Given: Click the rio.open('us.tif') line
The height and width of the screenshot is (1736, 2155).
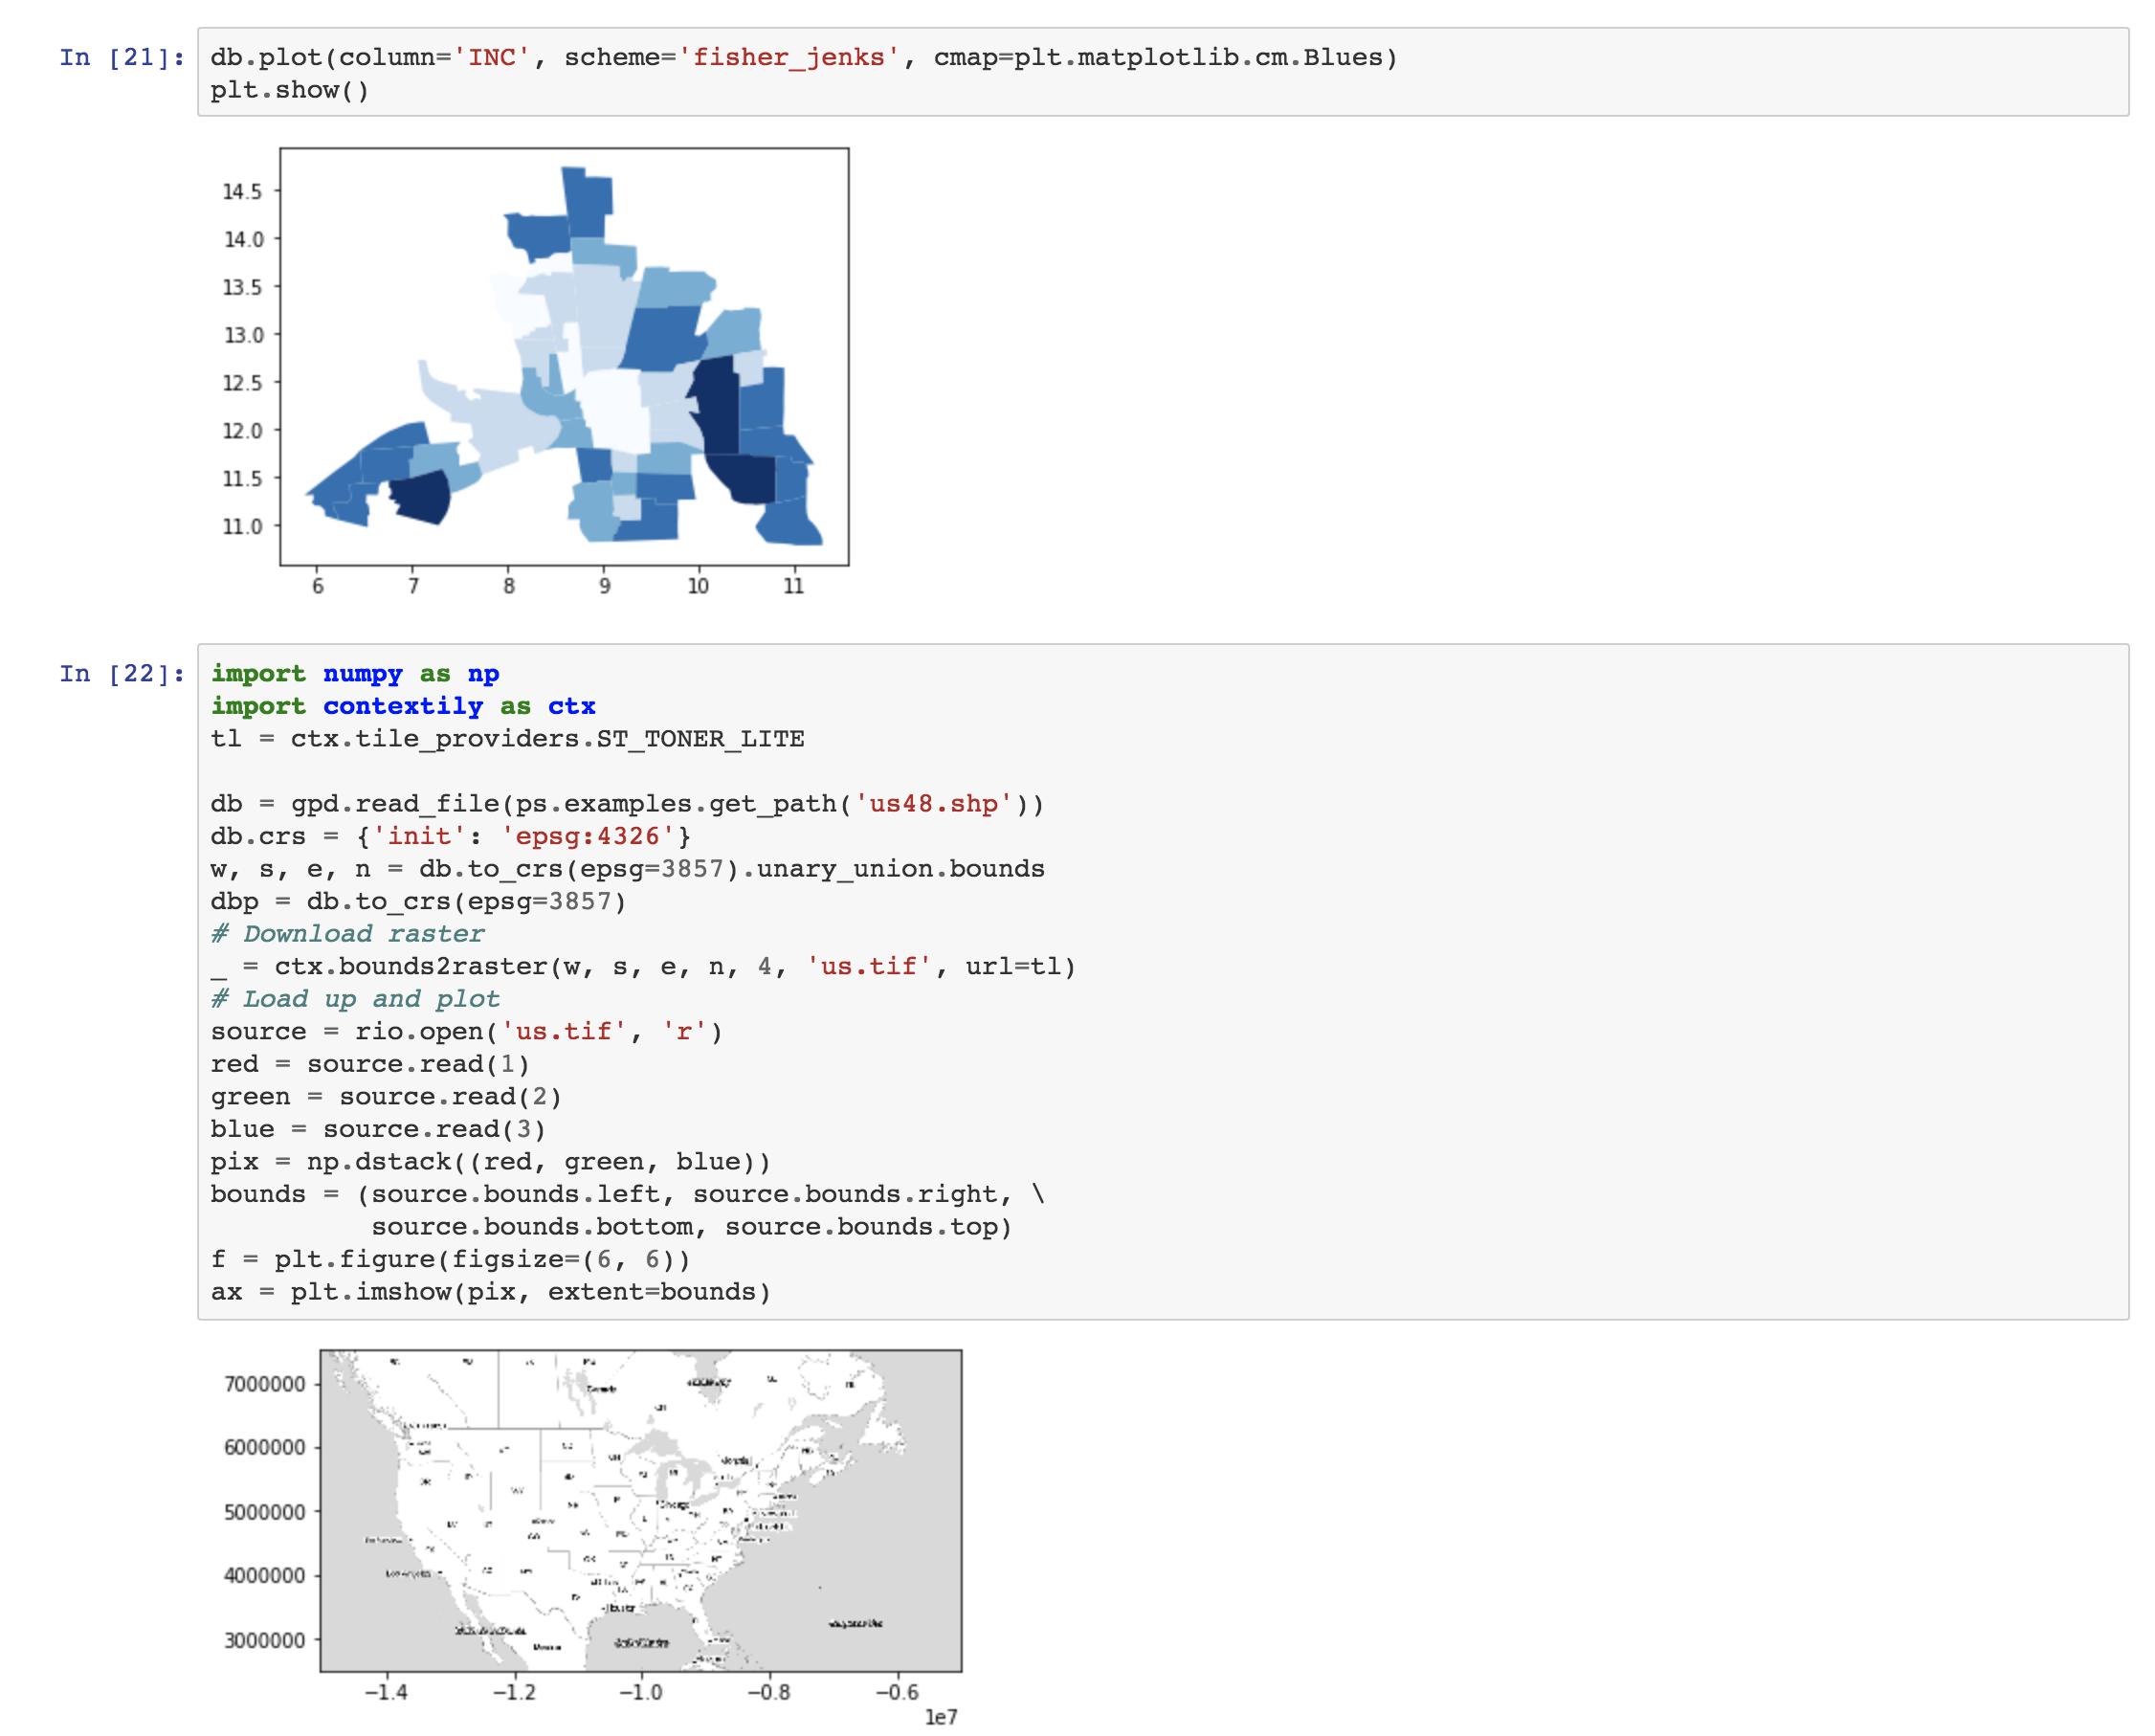Looking at the screenshot, I should [x=466, y=1032].
